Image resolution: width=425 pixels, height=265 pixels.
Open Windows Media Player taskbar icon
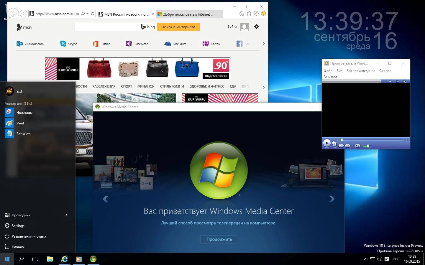click(x=79, y=259)
